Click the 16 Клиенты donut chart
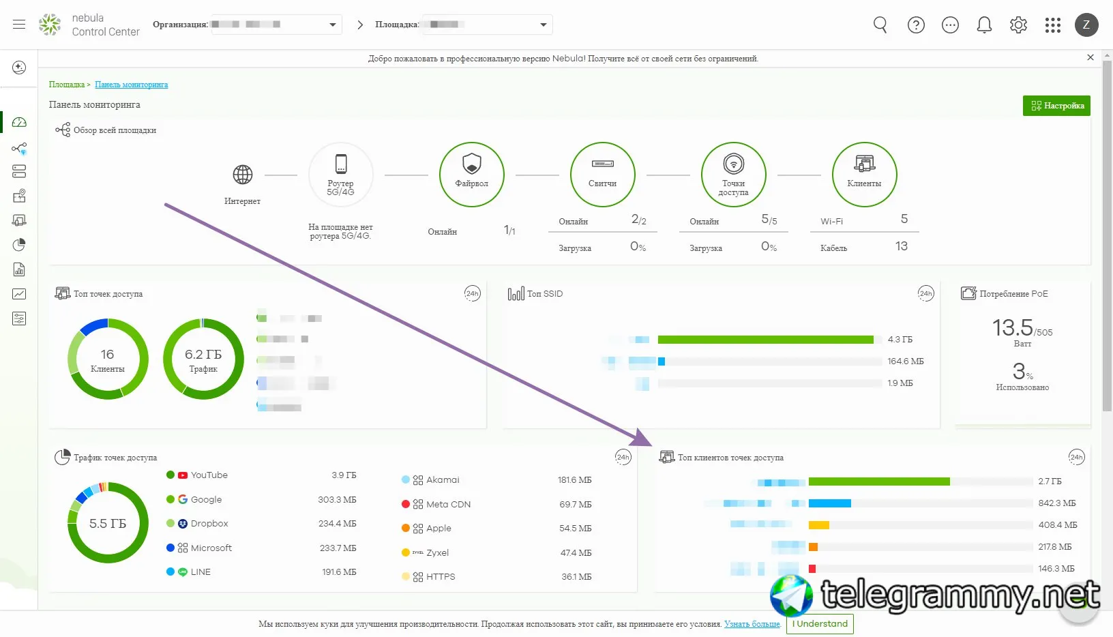This screenshot has width=1113, height=637. click(108, 359)
